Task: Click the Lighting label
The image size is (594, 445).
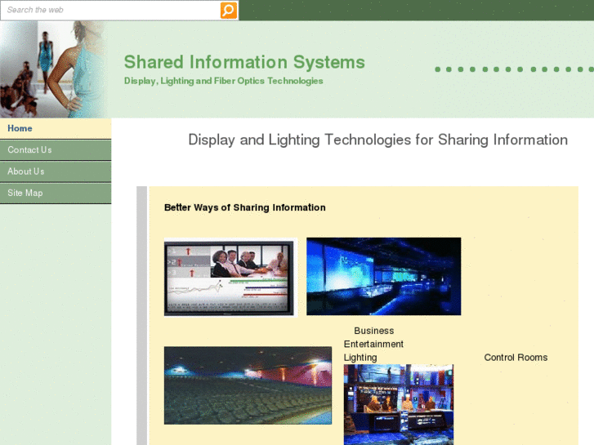Action: pos(360,358)
